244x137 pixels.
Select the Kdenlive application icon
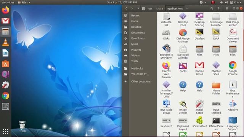tap(233, 104)
